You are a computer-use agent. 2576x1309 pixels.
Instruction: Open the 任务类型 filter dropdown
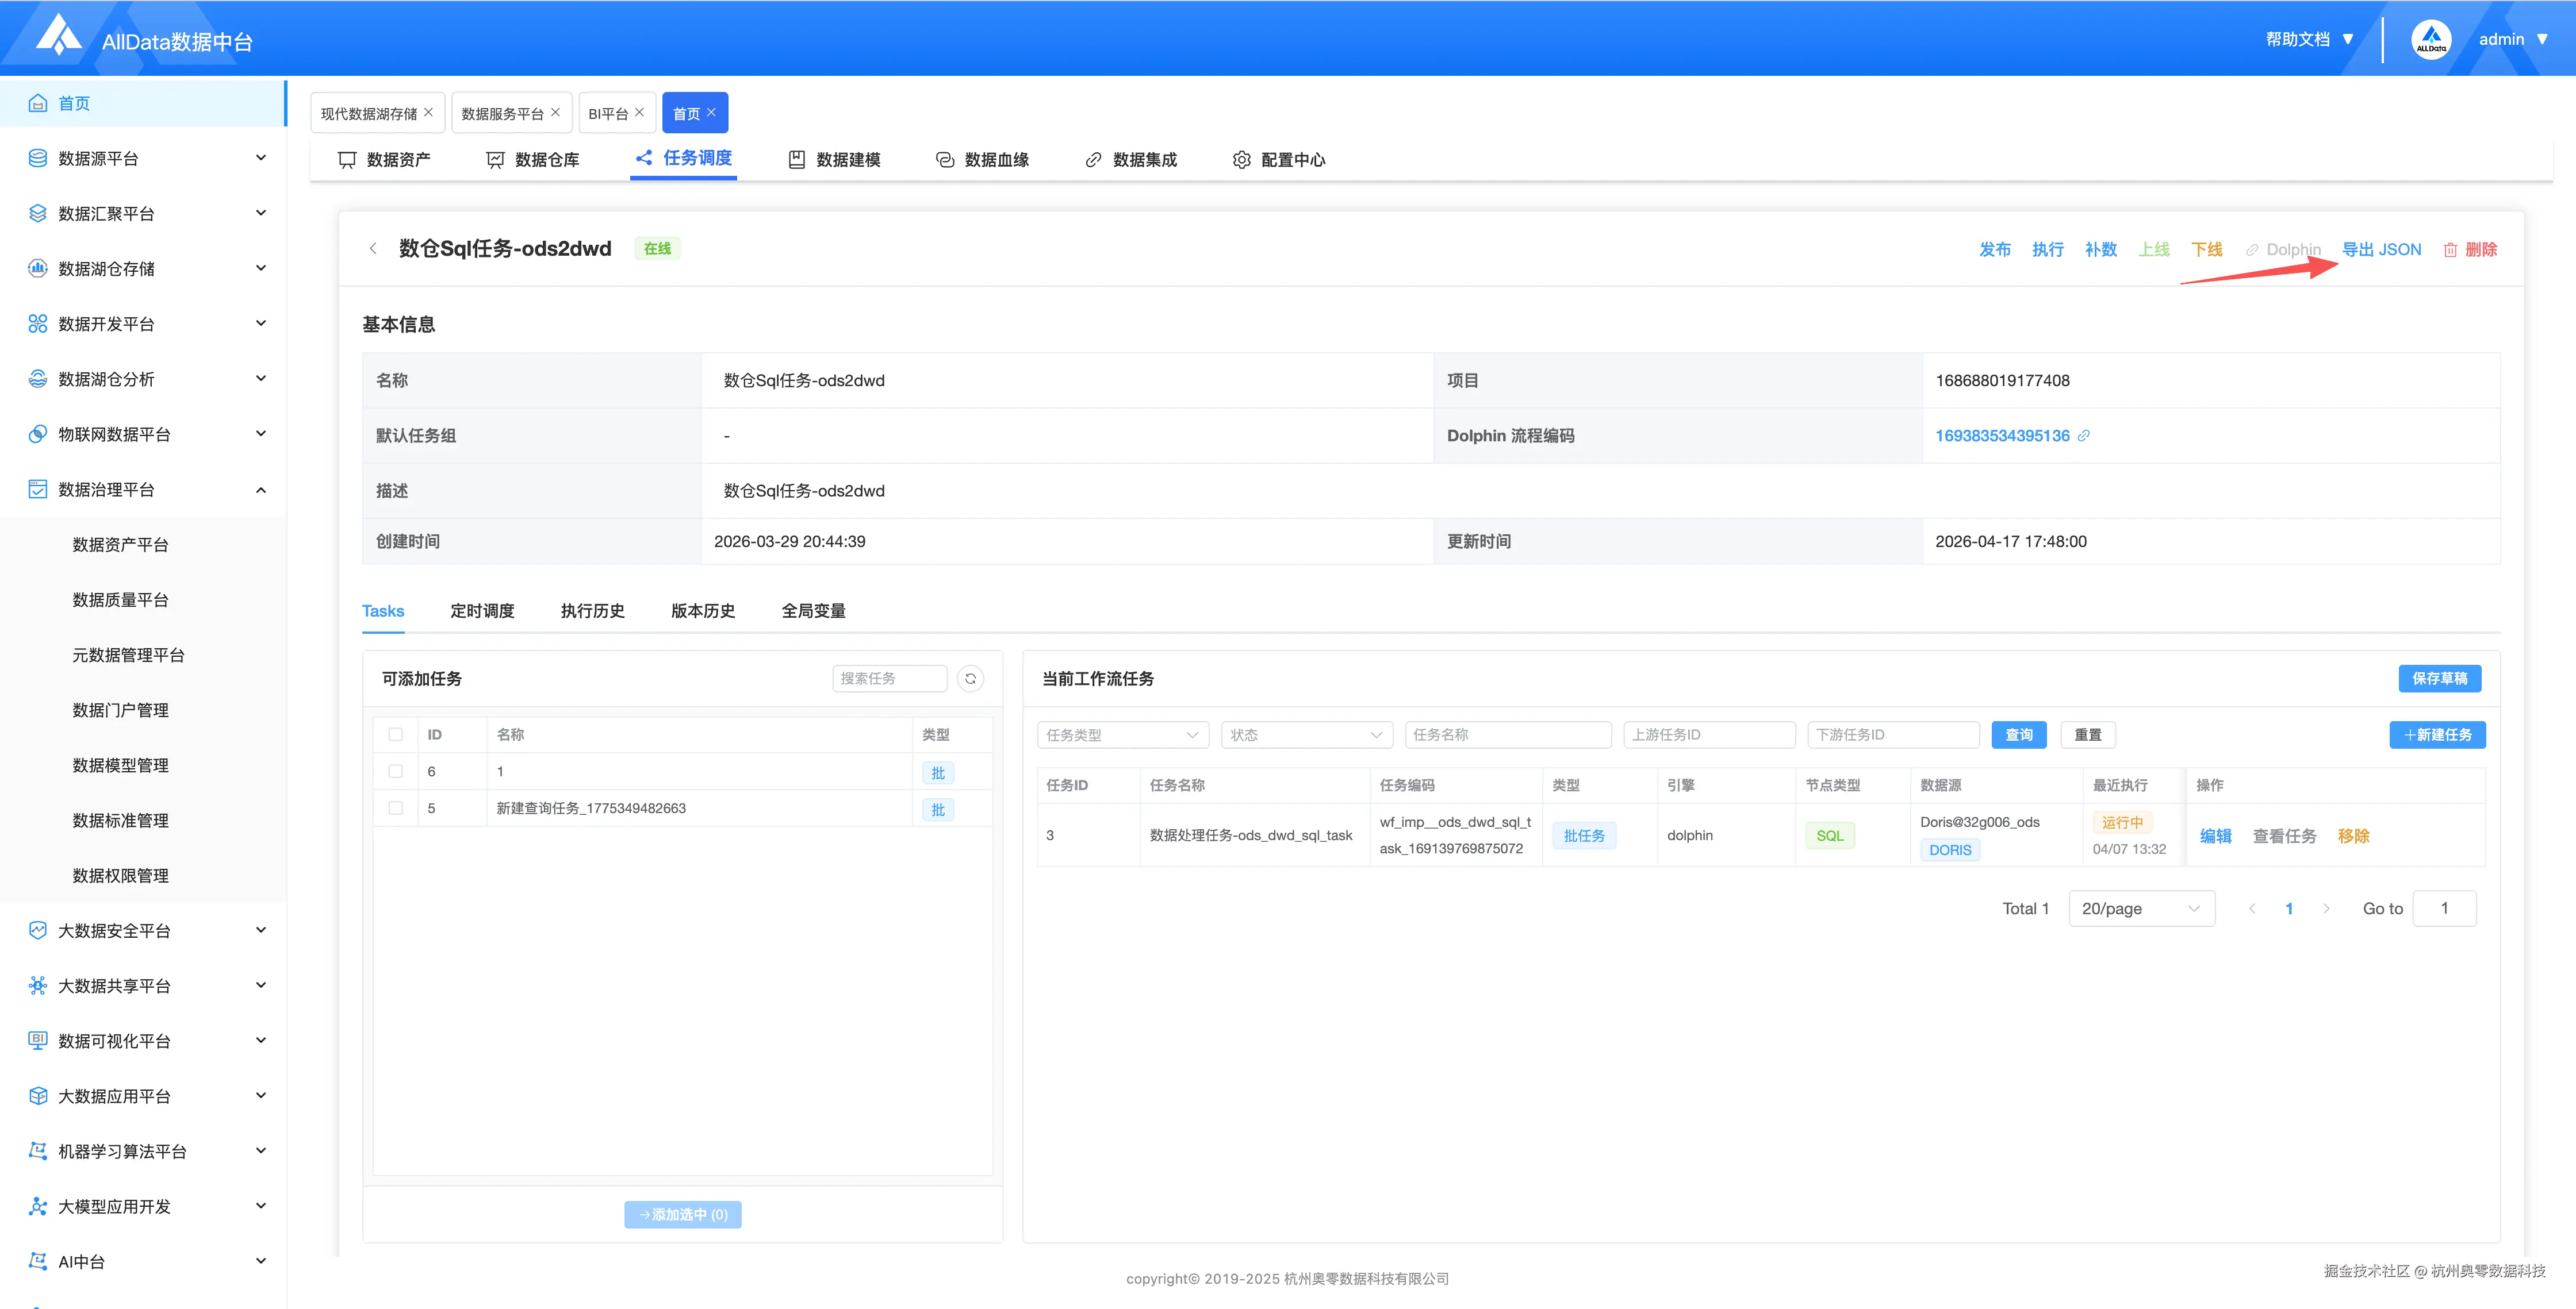(x=1122, y=734)
